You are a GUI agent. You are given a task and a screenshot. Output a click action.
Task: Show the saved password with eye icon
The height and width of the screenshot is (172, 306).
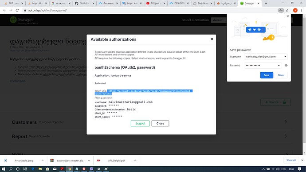click(x=286, y=66)
